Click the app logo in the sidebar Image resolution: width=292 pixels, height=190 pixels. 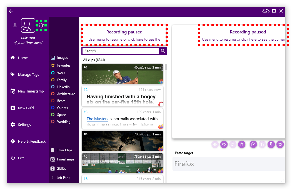point(28,25)
